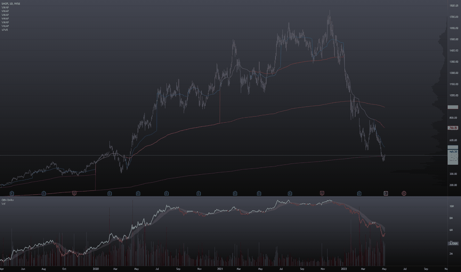This screenshot has width=461, height=272.
Task: Click the Apr label on time axis
Action: [x=2, y=269]
